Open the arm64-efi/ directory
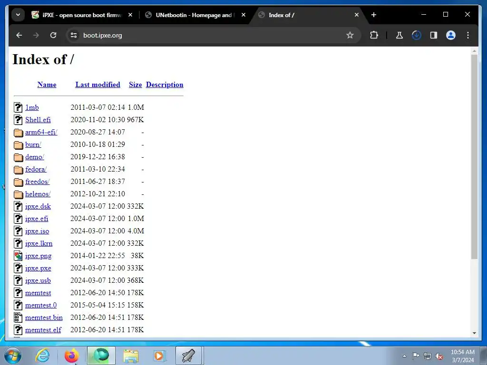The height and width of the screenshot is (365, 487). pyautogui.click(x=41, y=132)
